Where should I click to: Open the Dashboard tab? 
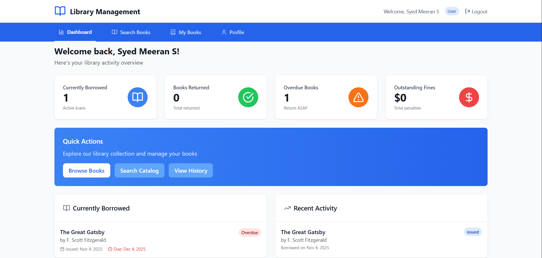pyautogui.click(x=75, y=32)
